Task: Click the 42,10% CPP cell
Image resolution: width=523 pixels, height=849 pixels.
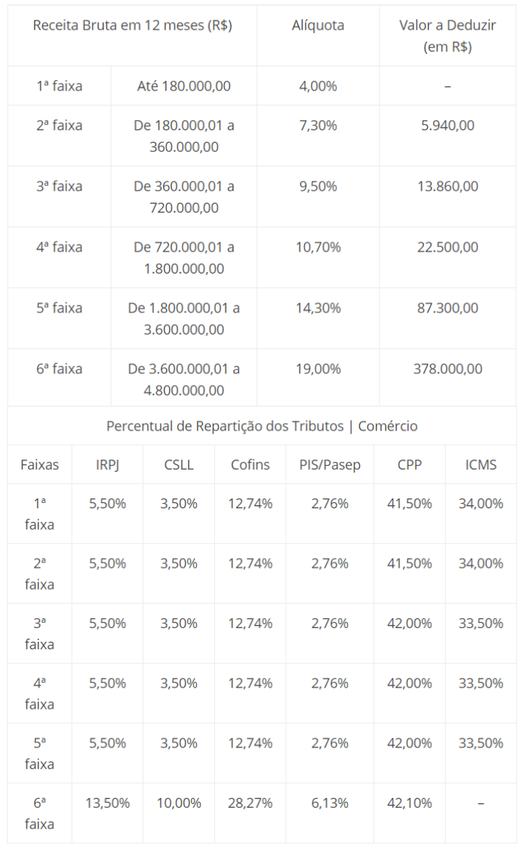Action: pyautogui.click(x=409, y=803)
